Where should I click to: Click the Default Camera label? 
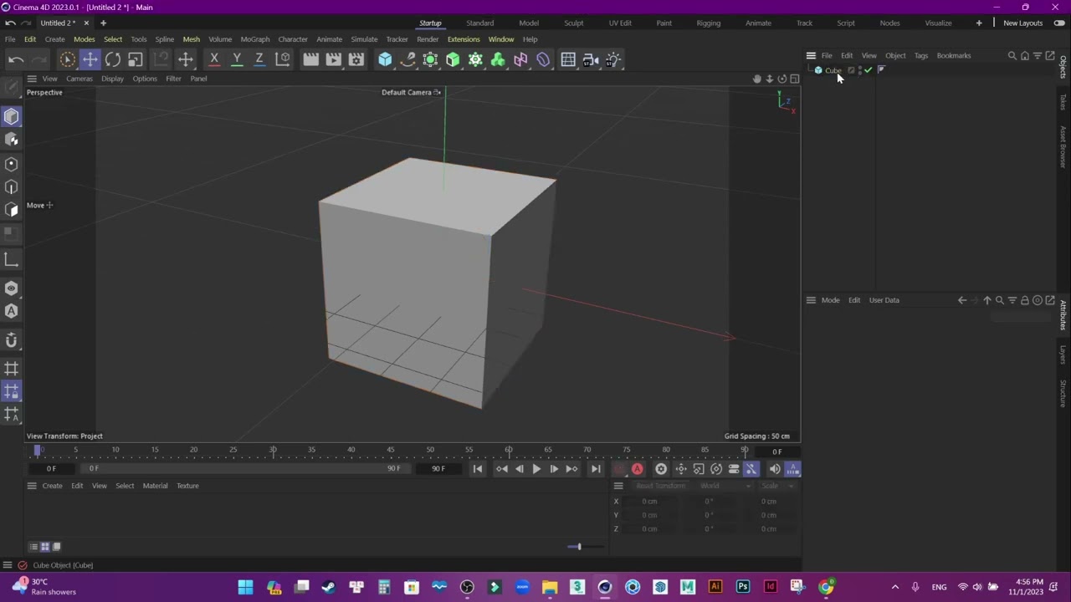[x=407, y=92]
